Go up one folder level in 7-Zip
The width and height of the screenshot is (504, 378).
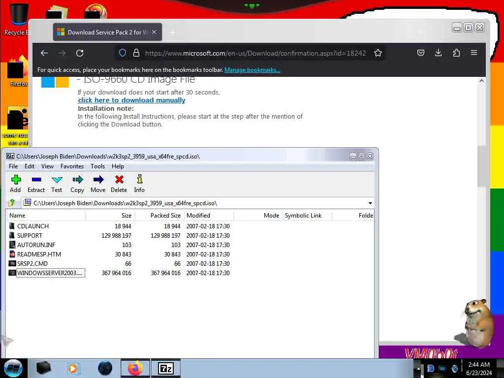12,203
